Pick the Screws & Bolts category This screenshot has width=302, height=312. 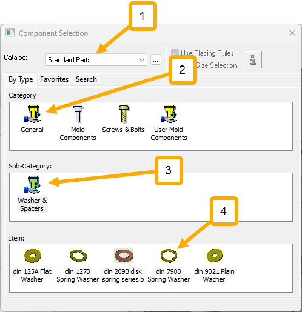[124, 114]
